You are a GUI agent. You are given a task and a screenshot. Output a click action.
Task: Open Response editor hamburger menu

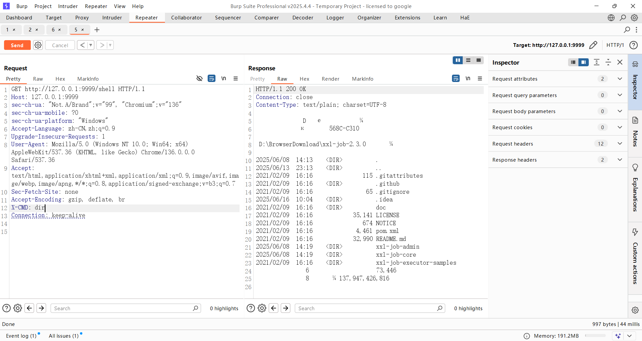coord(480,78)
